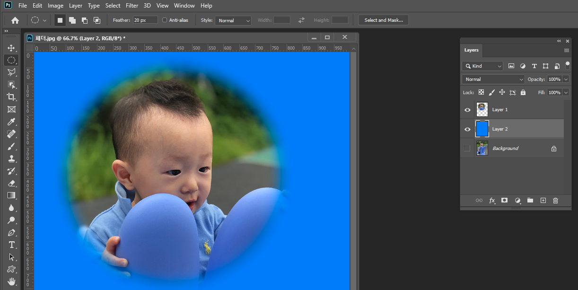Screen dimensions: 578x290
Task: Toggle shape layer filter
Action: click(545, 66)
